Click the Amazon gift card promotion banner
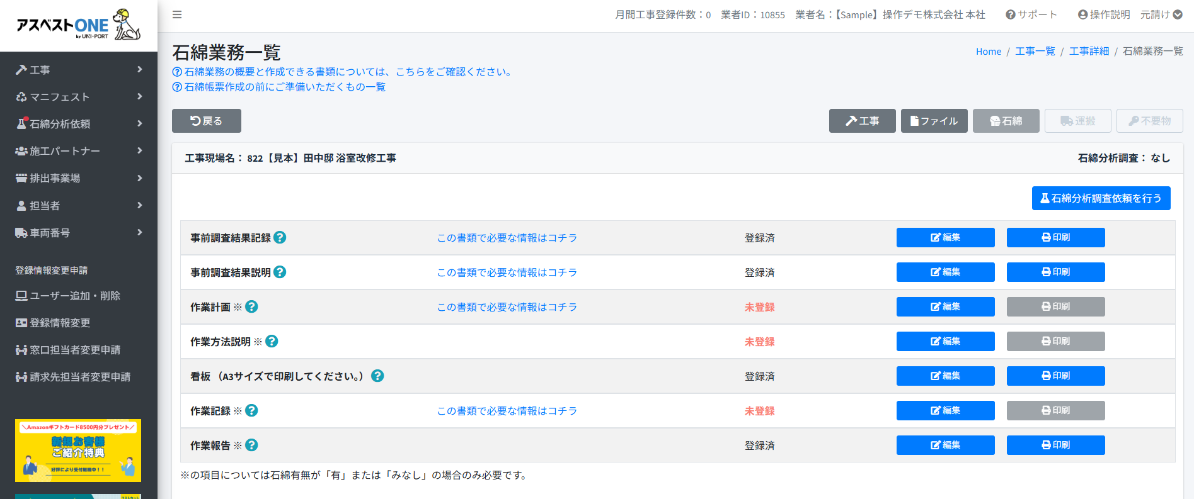Screen dimensions: 1194x499 tap(78, 450)
